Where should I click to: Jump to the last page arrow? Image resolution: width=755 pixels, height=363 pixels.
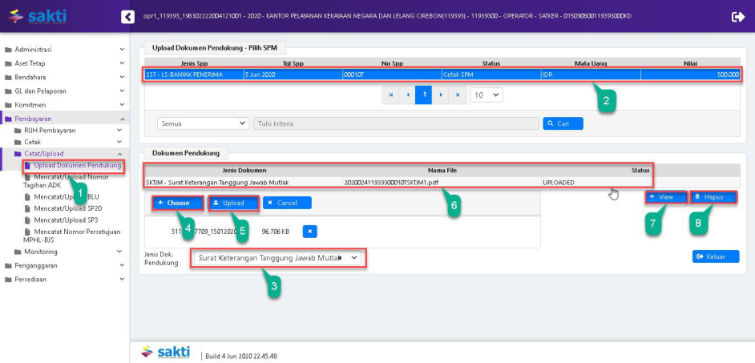tap(458, 95)
